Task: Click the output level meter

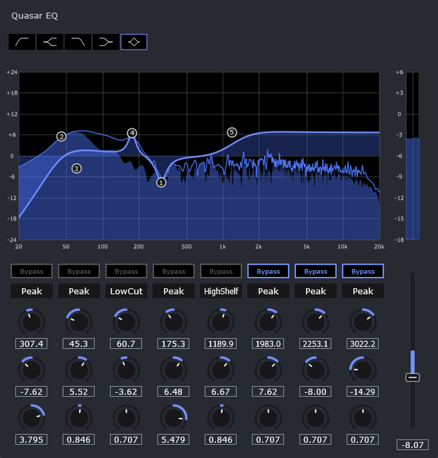Action: tap(413, 156)
